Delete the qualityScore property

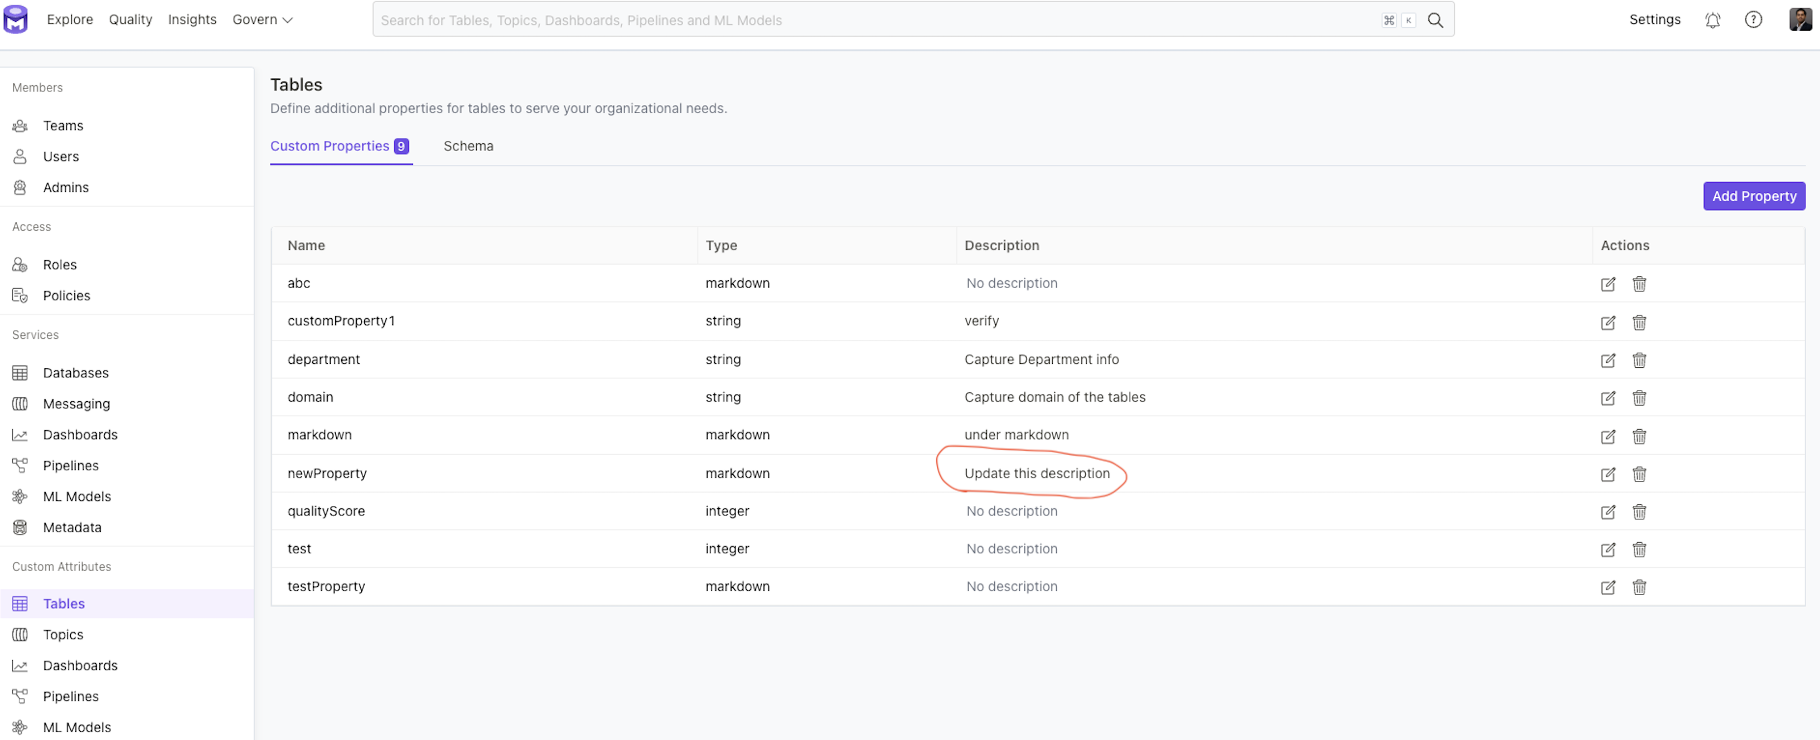(x=1639, y=512)
